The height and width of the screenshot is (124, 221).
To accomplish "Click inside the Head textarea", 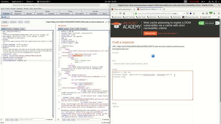I will [153, 85].
